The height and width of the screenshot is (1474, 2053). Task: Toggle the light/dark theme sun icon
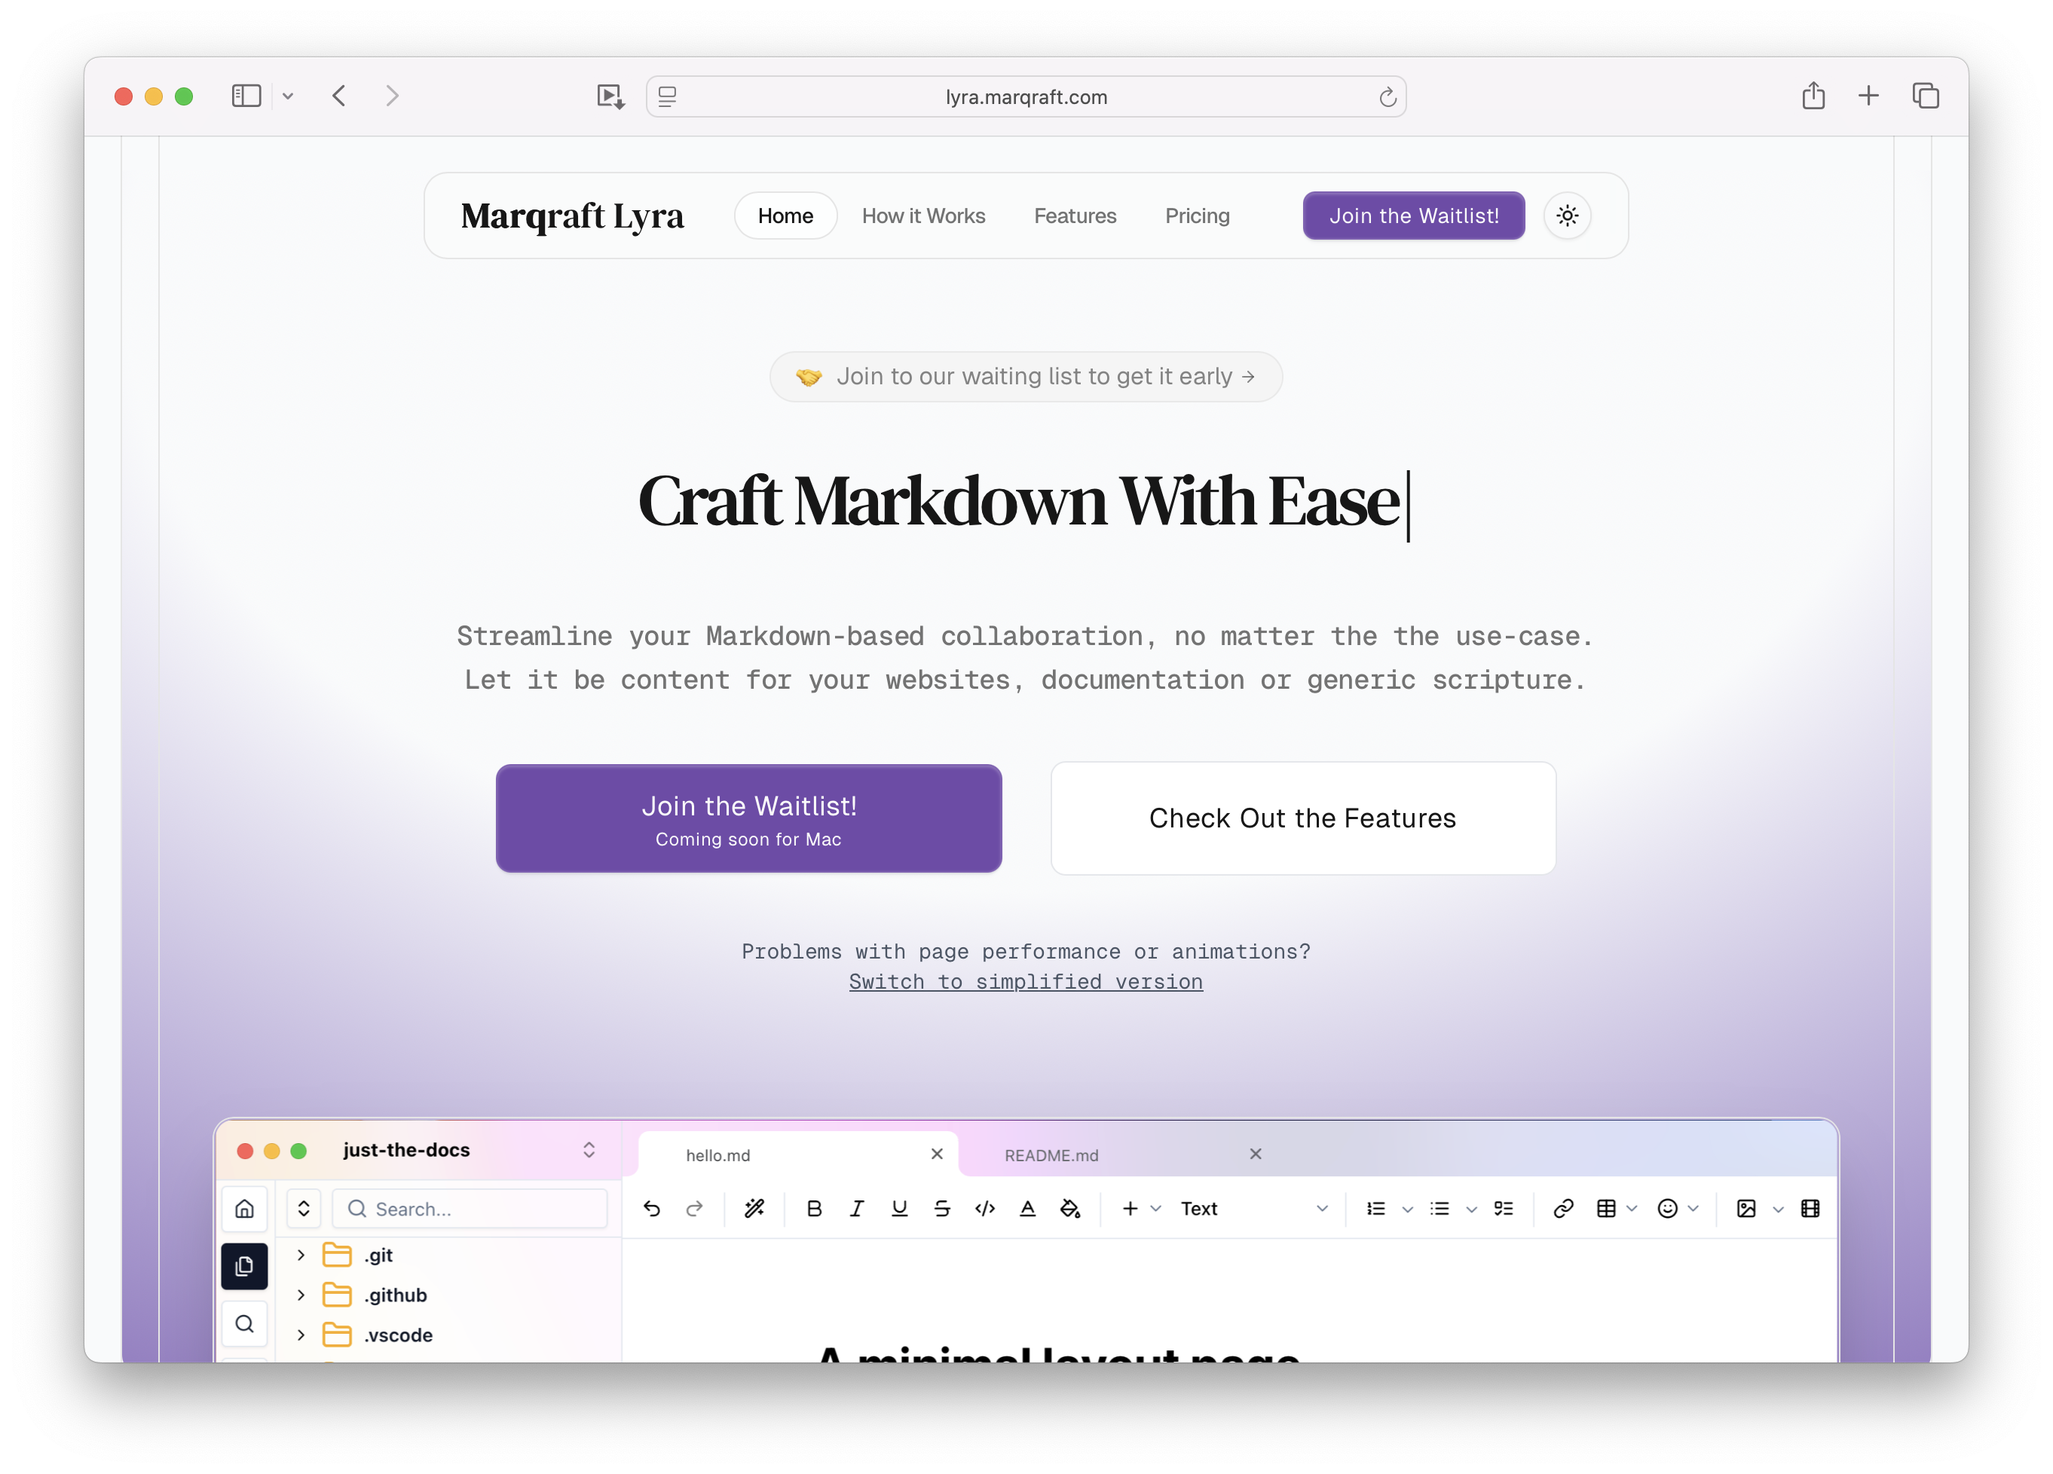tap(1567, 216)
